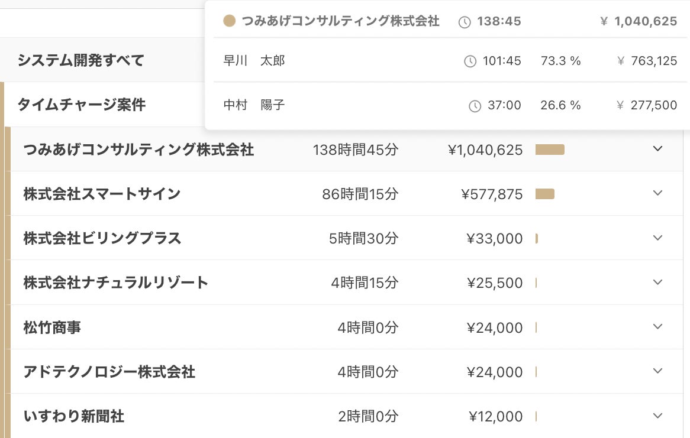Expand the 株式会社ビリングプラス row chevron
690x438 pixels.
(x=657, y=238)
